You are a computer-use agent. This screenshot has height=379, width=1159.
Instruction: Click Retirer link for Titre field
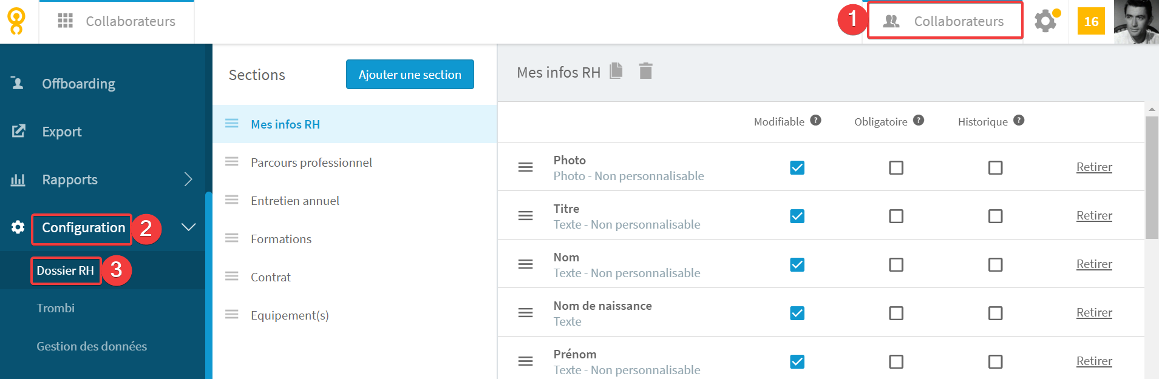tap(1094, 215)
